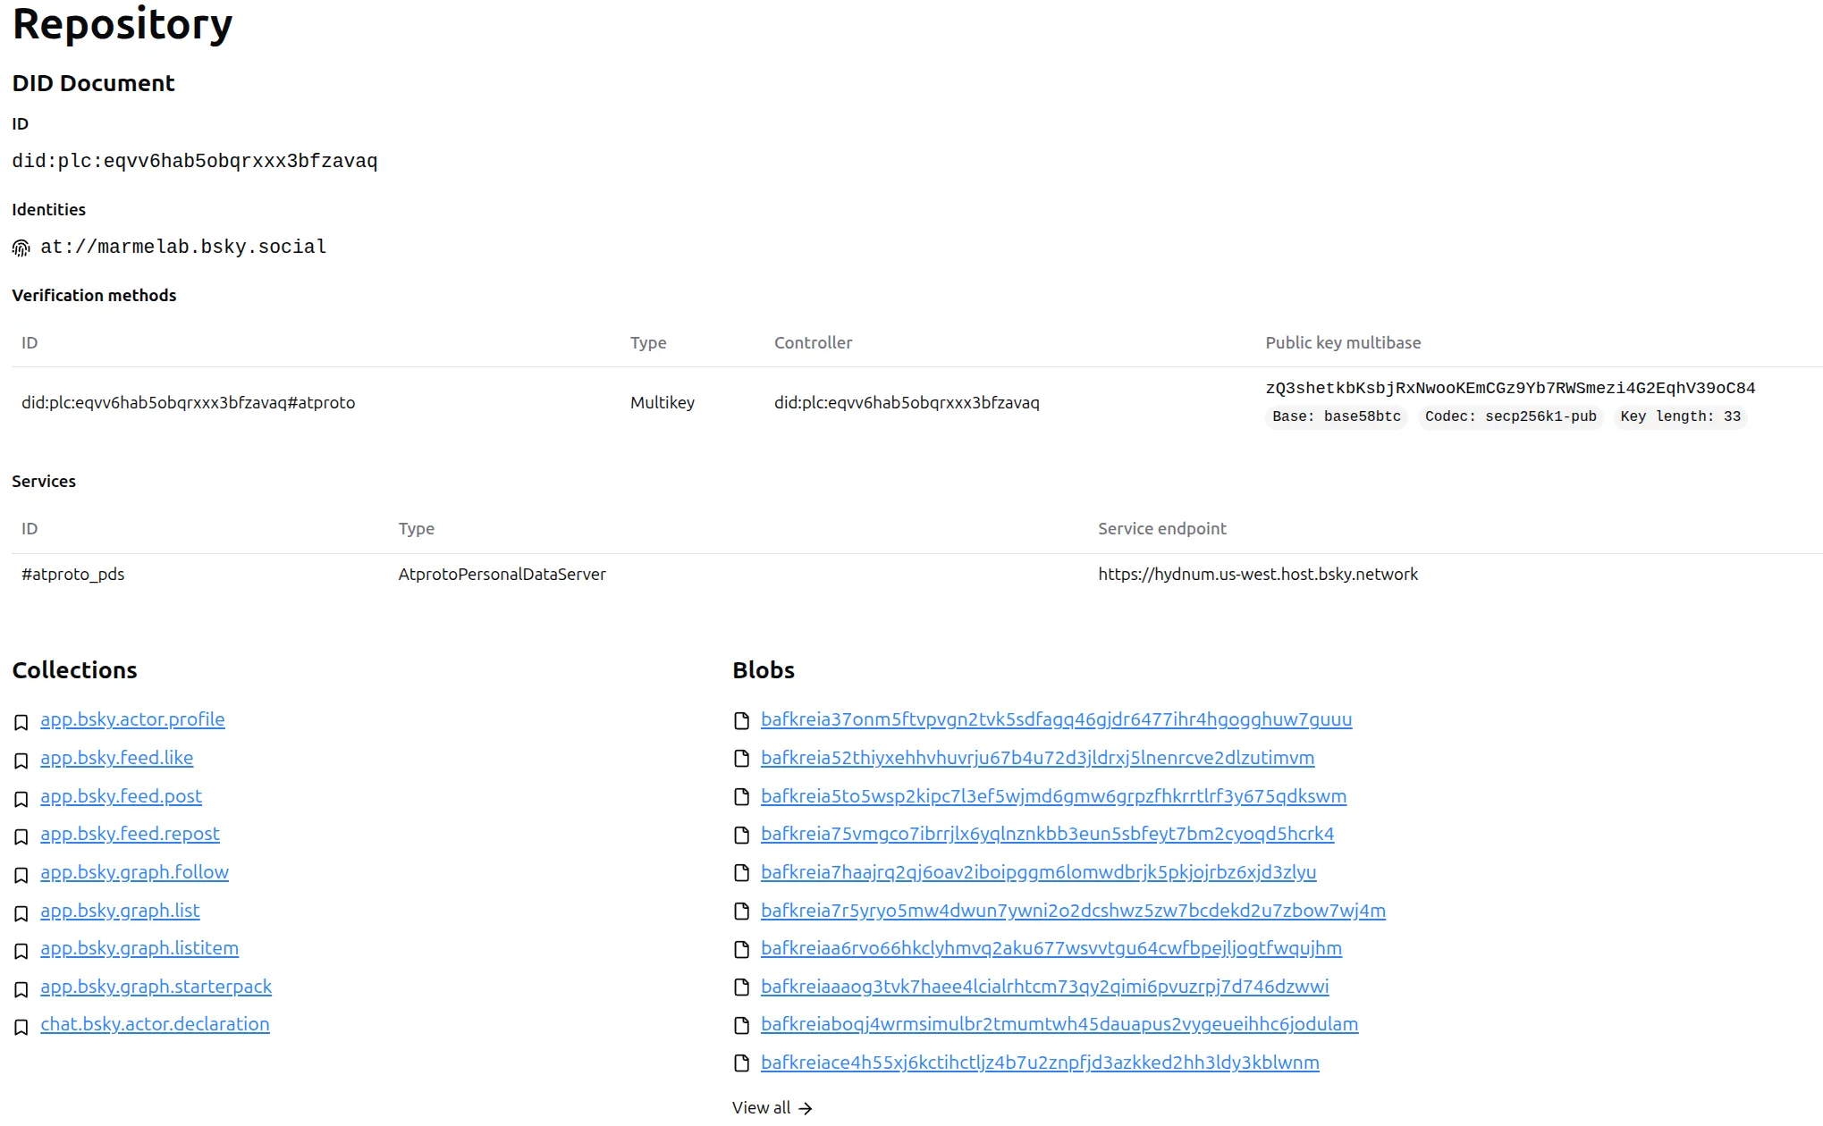Click the bookmark icon beside app.bsky.actor.profile
Viewport: 1823px width, 1126px height.
coord(21,721)
